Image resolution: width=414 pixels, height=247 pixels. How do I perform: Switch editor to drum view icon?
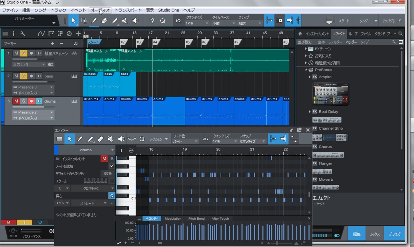click(x=131, y=150)
